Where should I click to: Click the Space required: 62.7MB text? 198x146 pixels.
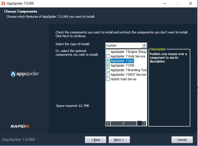tap(73, 106)
